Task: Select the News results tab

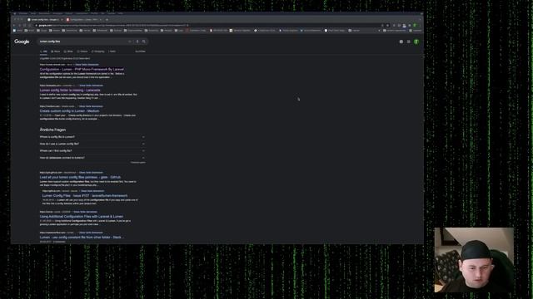Action: pos(56,51)
